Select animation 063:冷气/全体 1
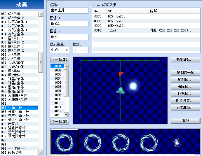Image resolution: width=202 pixels, height=156 pixels. [x=19, y=30]
